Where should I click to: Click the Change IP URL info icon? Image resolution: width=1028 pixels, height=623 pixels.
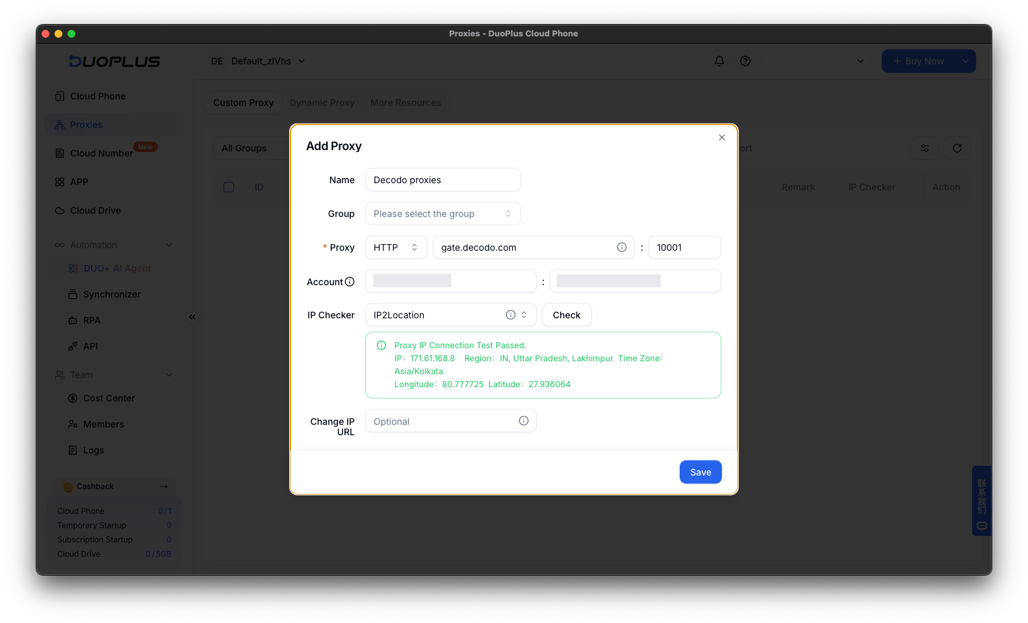[x=524, y=421]
